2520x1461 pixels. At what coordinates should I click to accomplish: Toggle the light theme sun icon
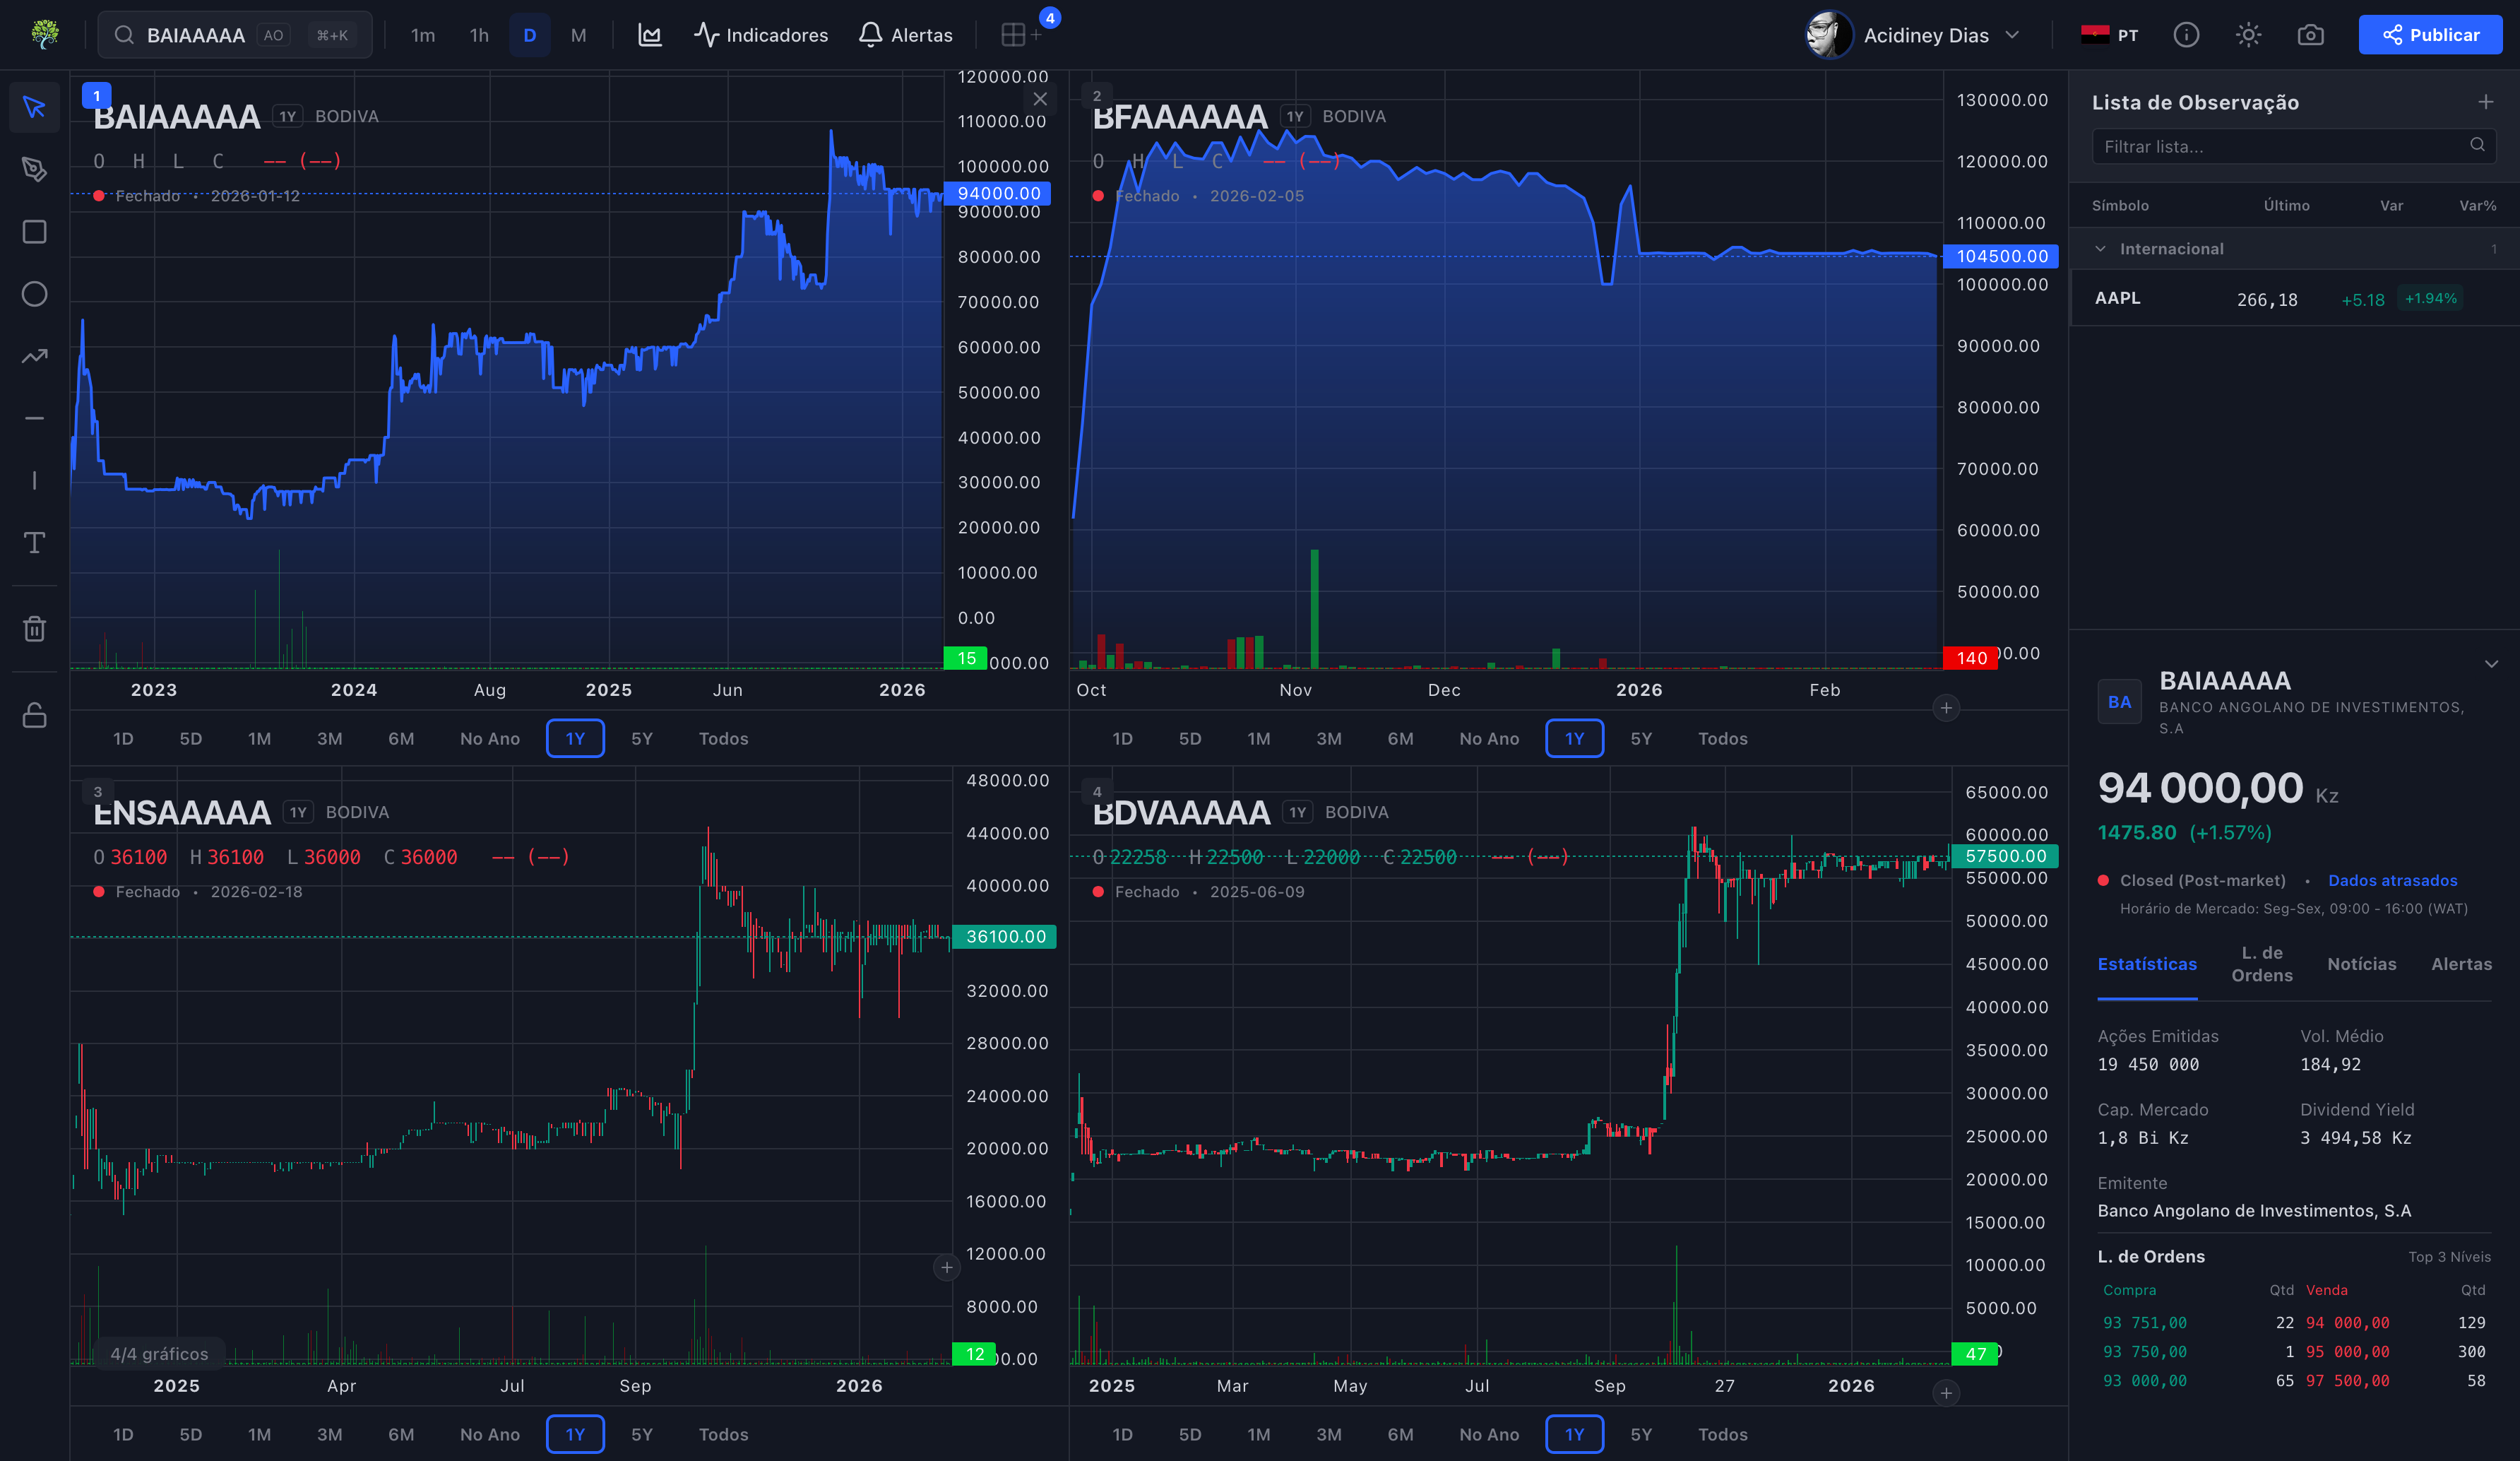[2248, 35]
